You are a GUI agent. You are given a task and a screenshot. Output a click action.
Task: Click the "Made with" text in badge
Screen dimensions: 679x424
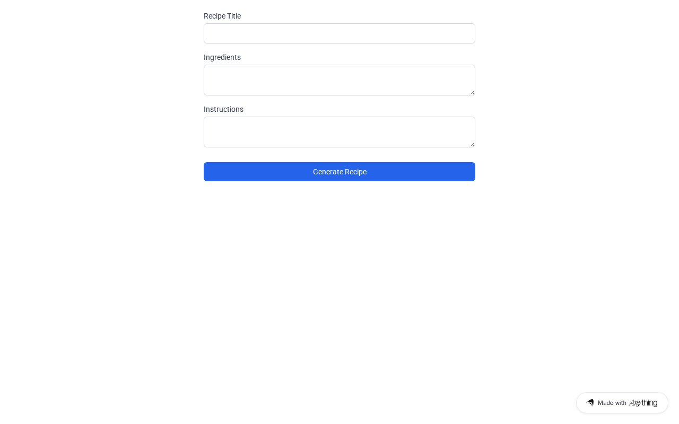pyautogui.click(x=612, y=403)
